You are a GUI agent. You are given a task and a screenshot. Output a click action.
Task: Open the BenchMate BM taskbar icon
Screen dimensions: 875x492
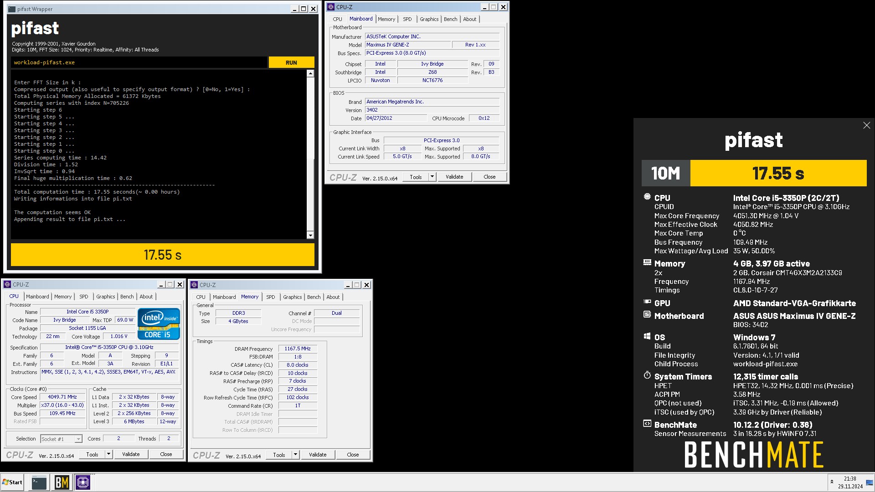pos(62,482)
